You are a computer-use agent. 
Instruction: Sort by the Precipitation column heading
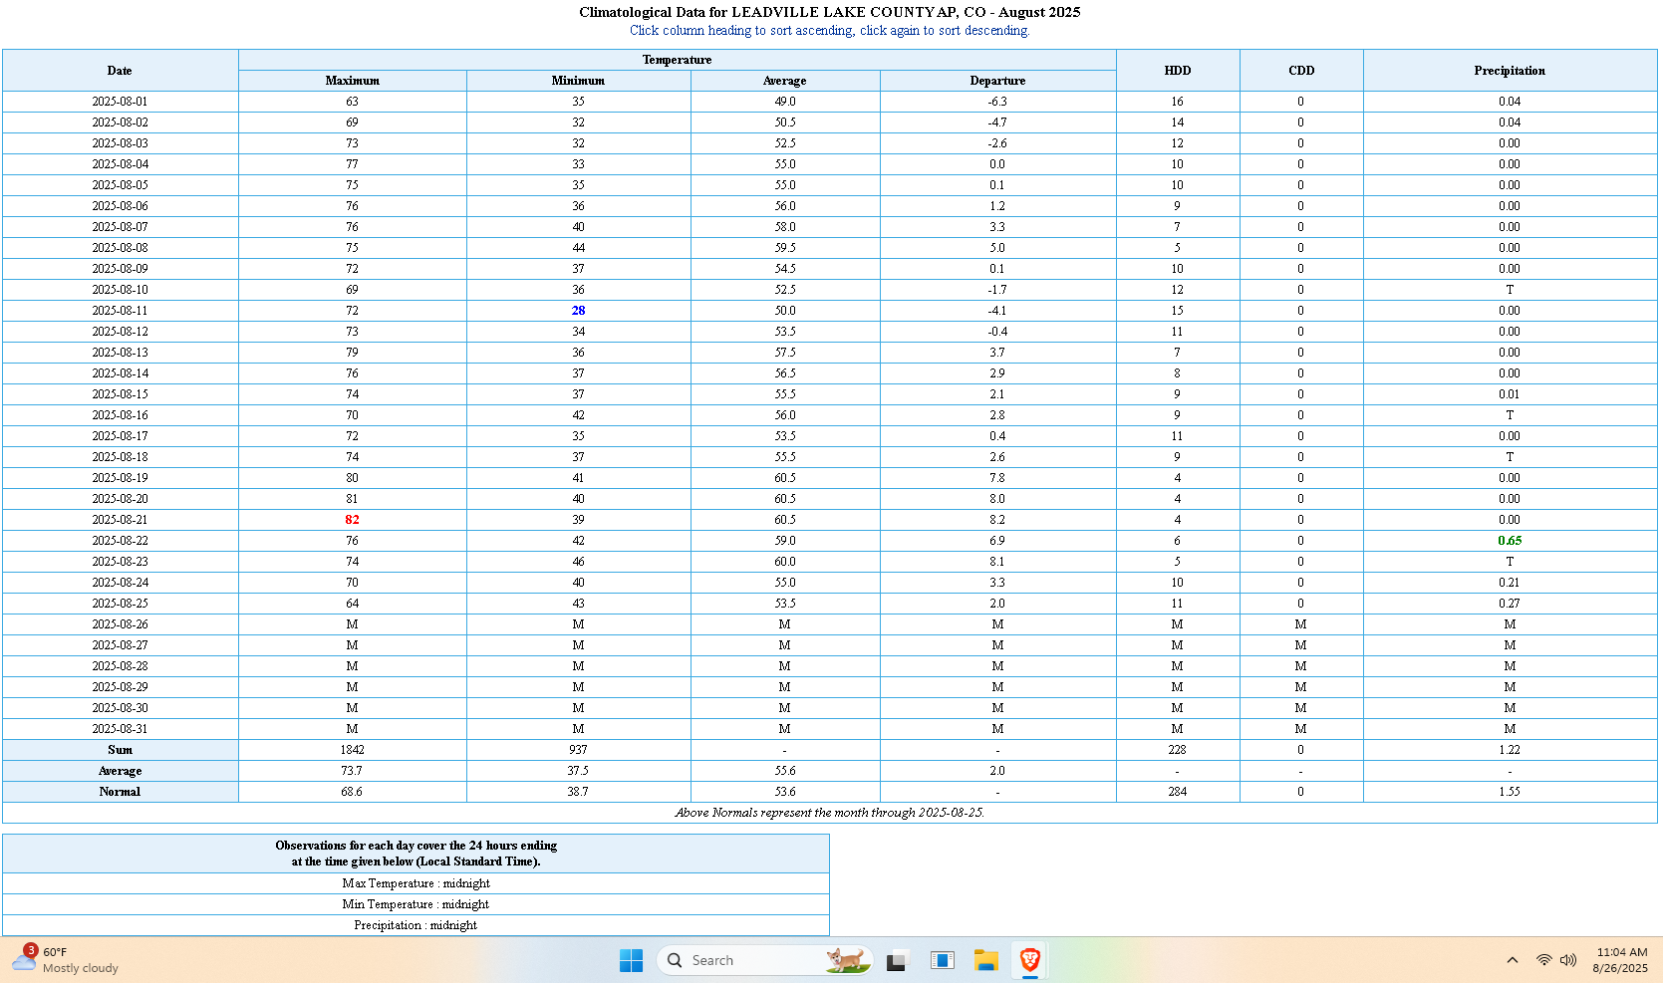click(1510, 71)
